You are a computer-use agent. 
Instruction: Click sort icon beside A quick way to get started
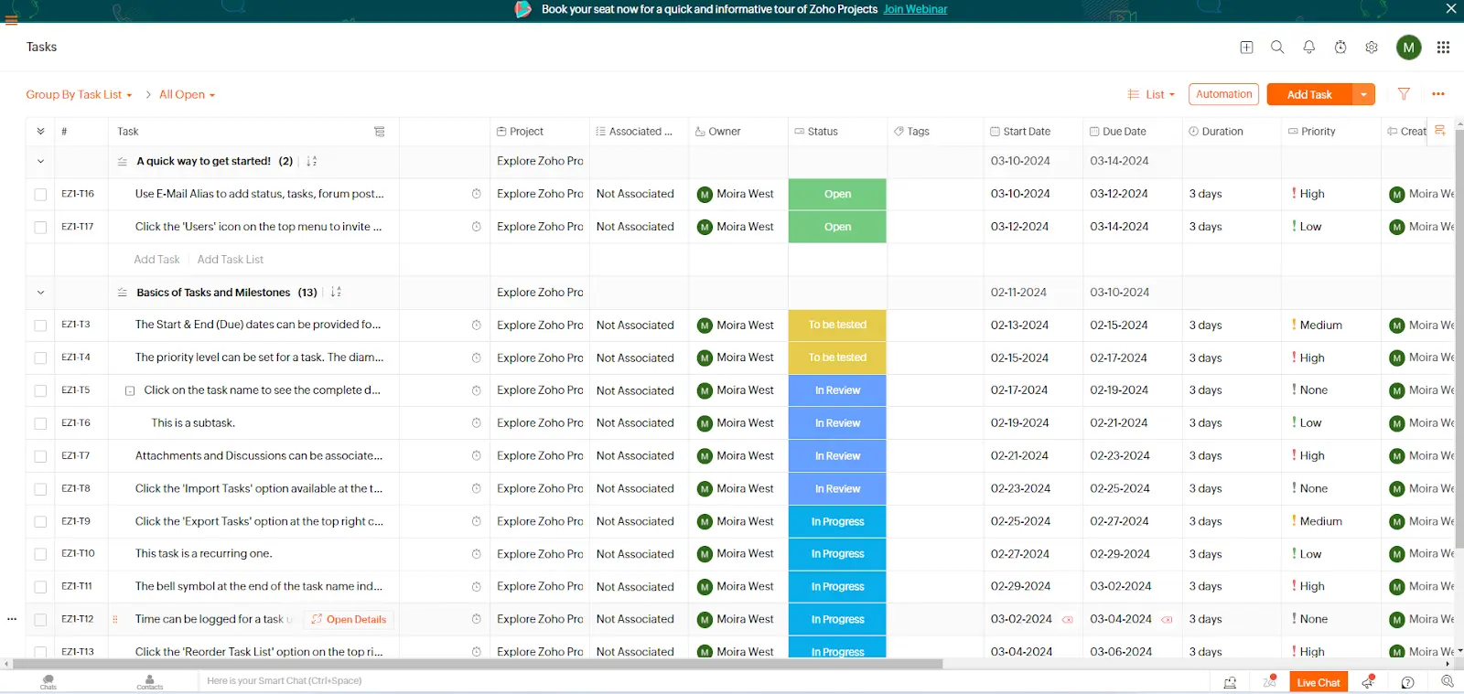(311, 161)
